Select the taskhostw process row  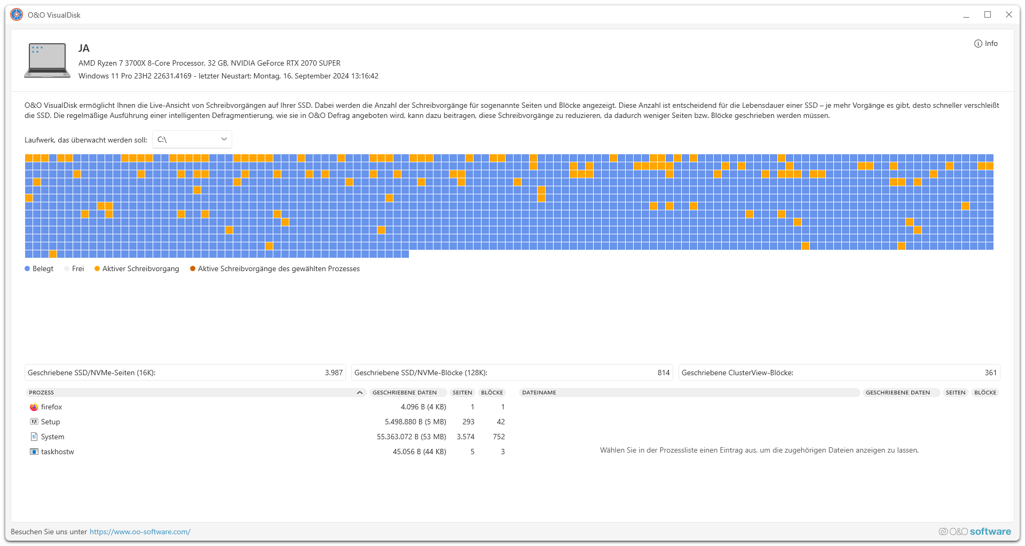pyautogui.click(x=267, y=452)
